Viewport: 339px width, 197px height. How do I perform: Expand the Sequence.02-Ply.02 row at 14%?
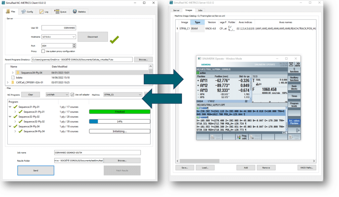point(15,122)
